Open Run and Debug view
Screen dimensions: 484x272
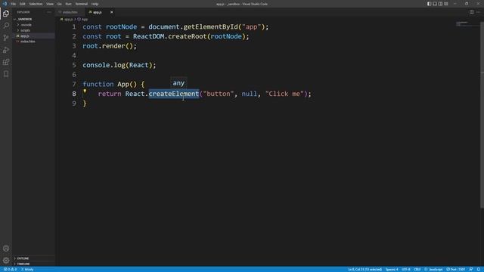click(6, 50)
